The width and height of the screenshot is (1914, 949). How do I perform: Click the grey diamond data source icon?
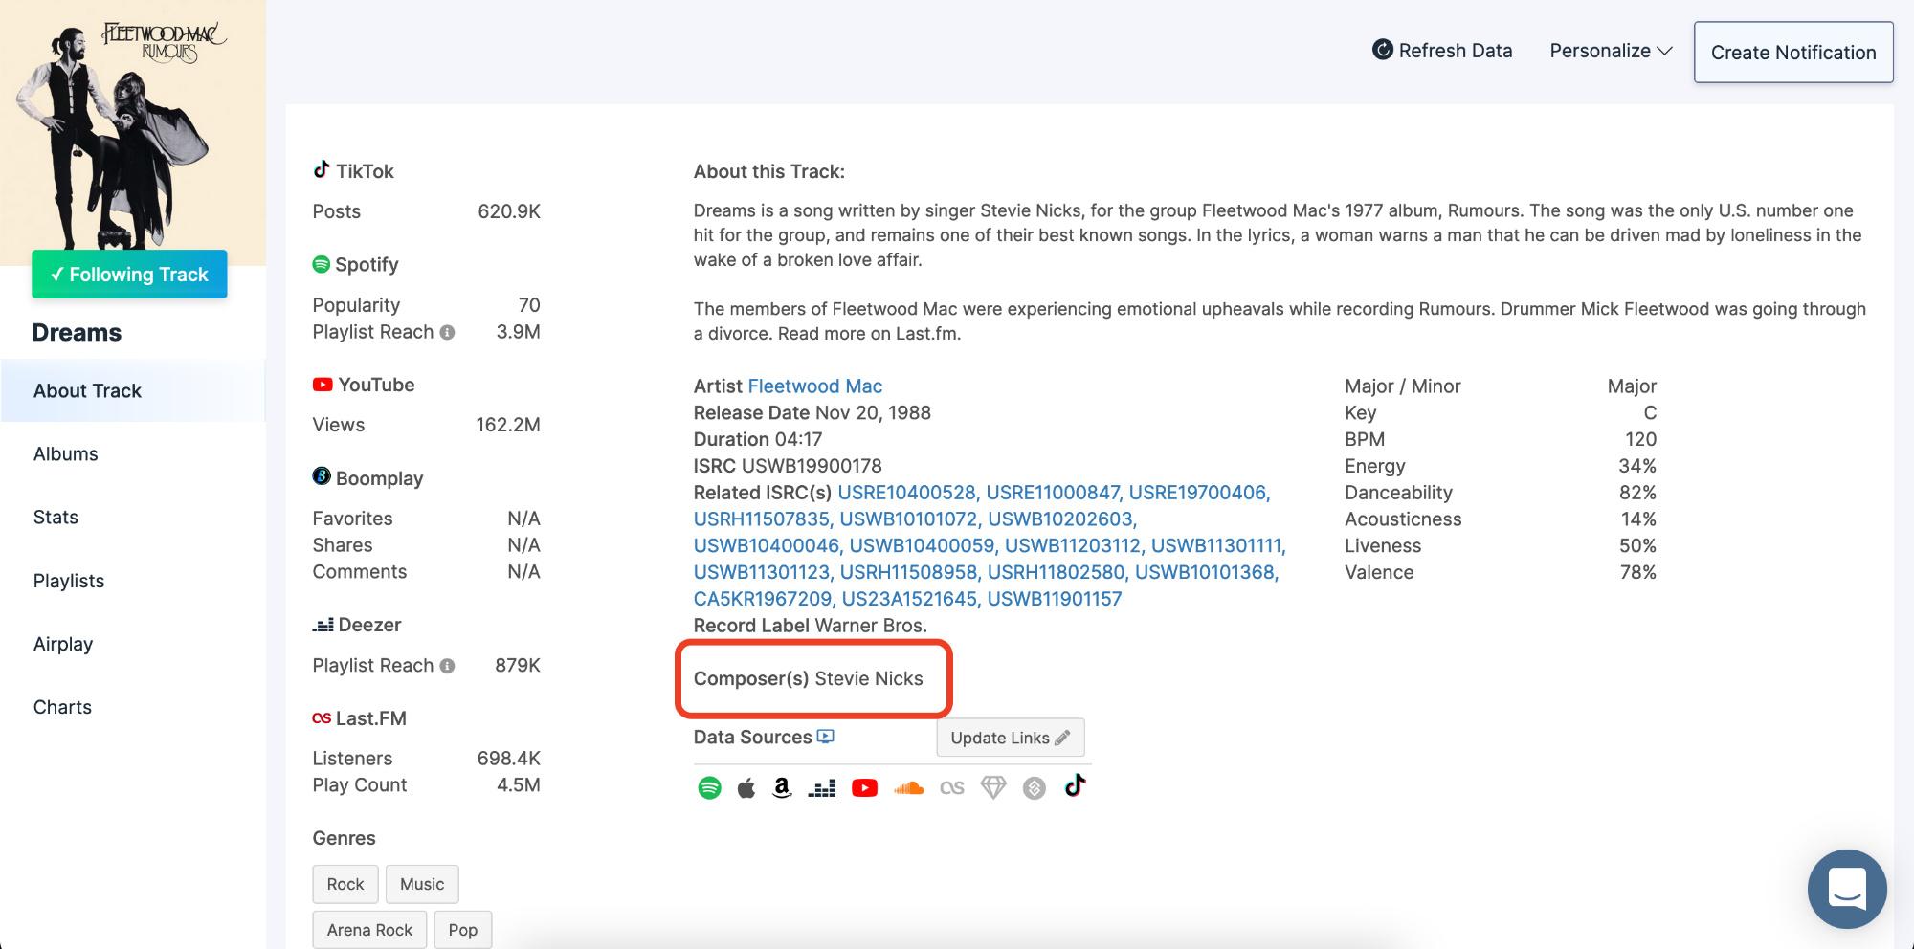[993, 788]
